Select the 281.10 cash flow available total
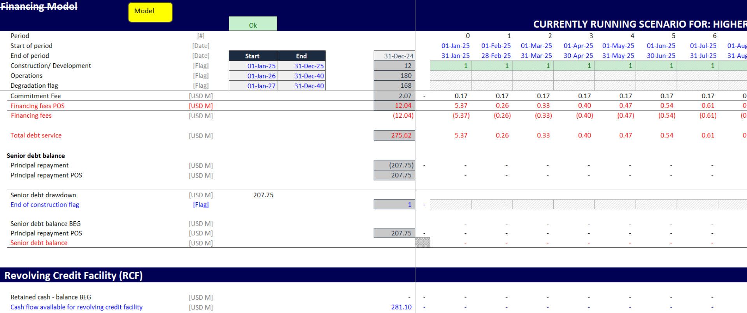Screen dimensions: 747x313 click(401, 307)
